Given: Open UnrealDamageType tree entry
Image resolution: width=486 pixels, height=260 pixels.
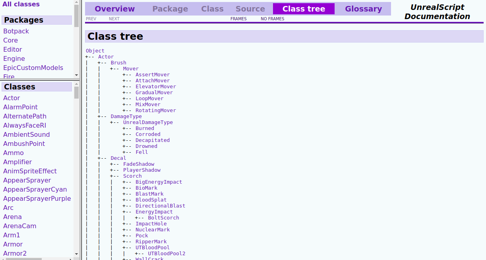Looking at the screenshot, I should 148,122.
